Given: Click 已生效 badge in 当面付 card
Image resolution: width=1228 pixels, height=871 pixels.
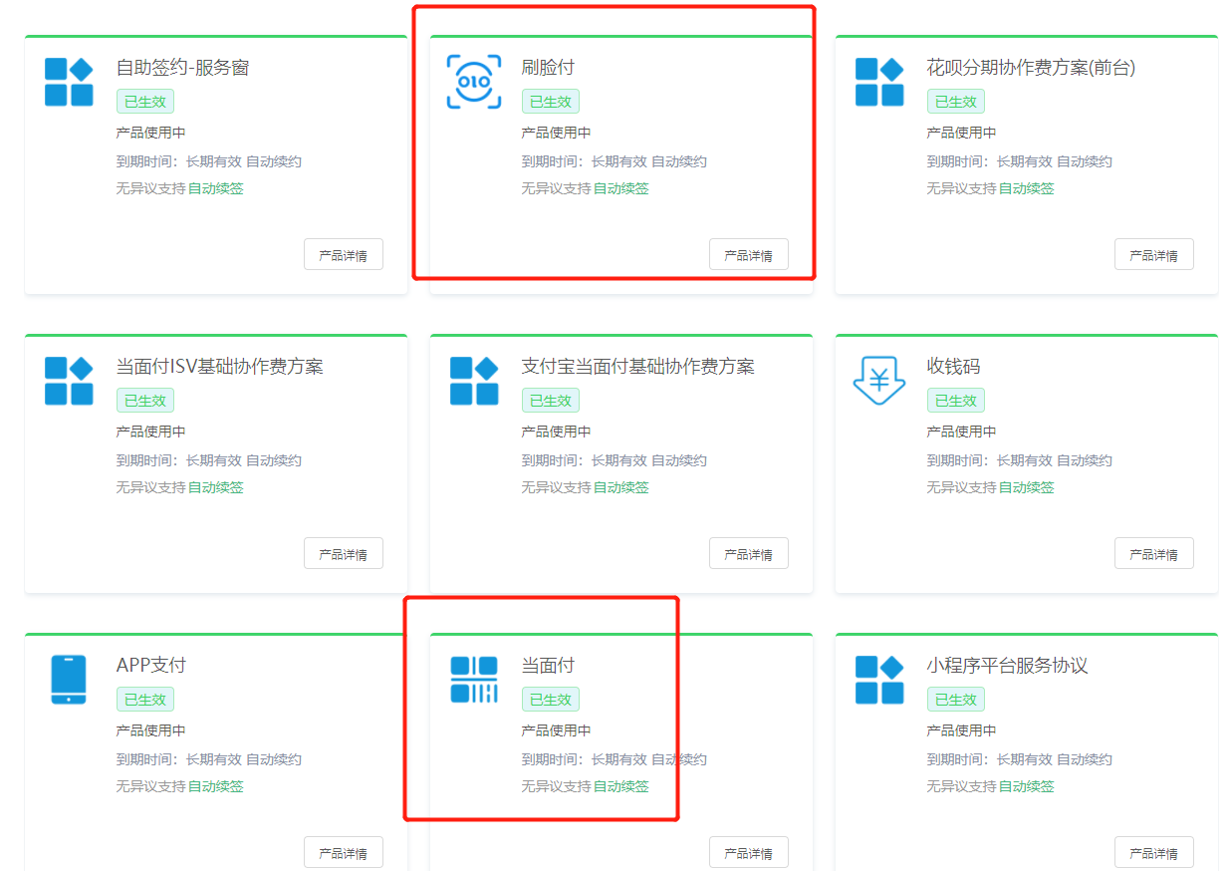Looking at the screenshot, I should click(551, 700).
